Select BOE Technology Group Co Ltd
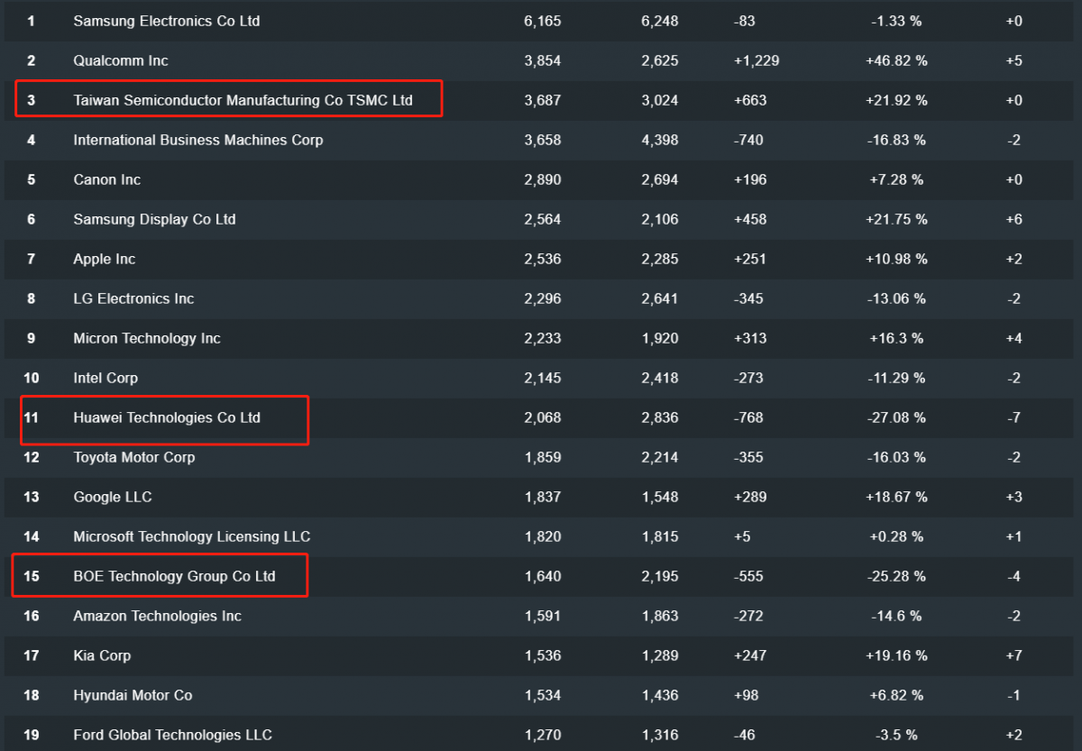 174,576
